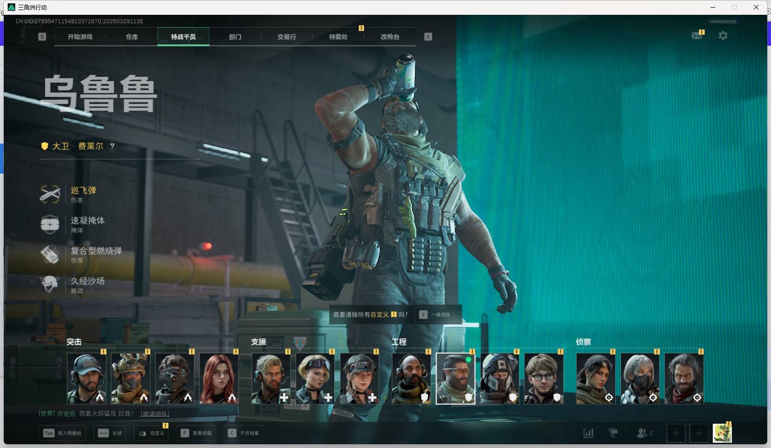Select the operator with glasses in 工程
The width and height of the screenshot is (771, 448).
click(x=543, y=379)
